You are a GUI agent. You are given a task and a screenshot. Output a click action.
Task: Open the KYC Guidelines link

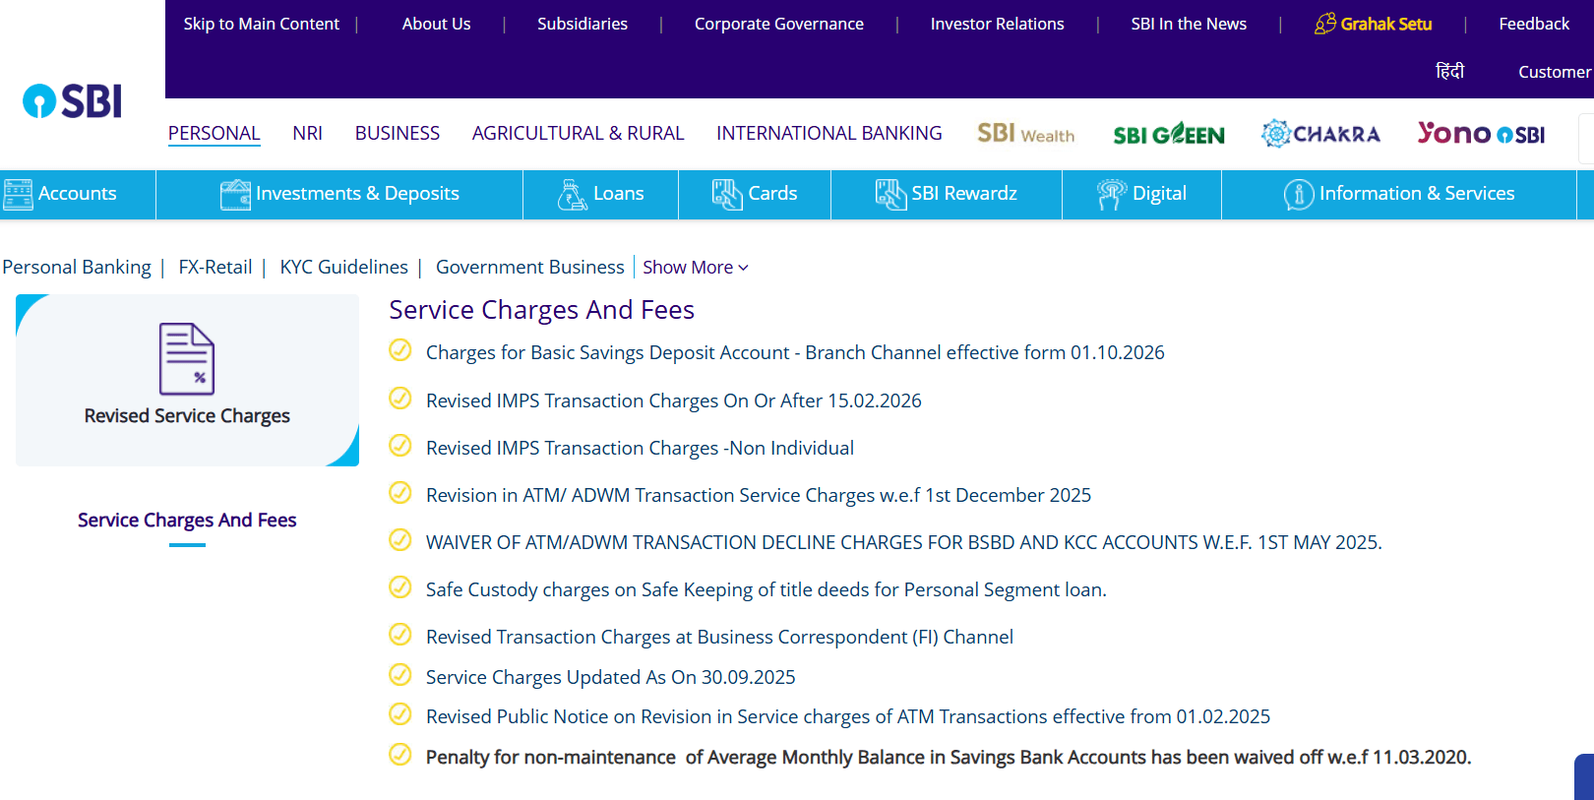(344, 268)
